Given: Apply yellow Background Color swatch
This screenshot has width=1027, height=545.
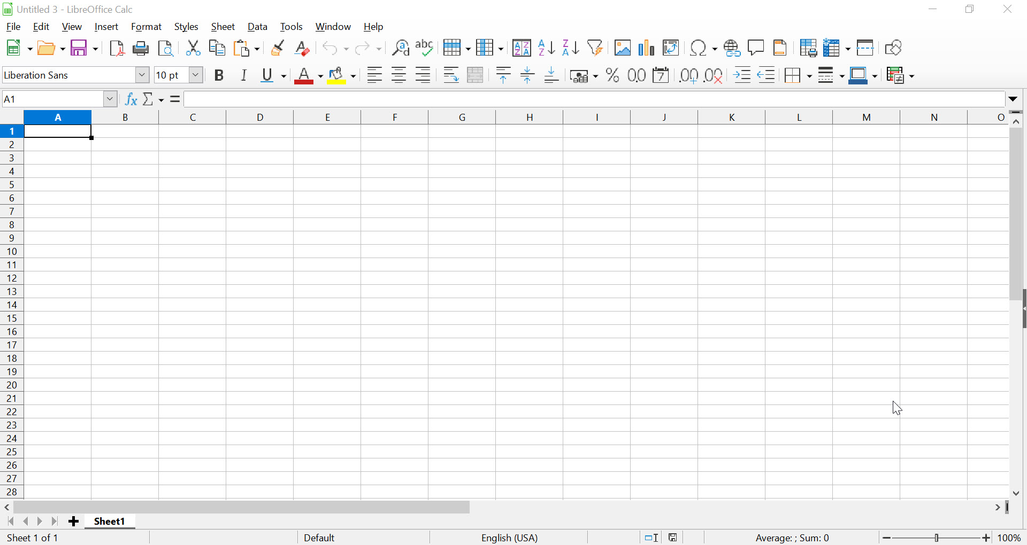Looking at the screenshot, I should 338,76.
